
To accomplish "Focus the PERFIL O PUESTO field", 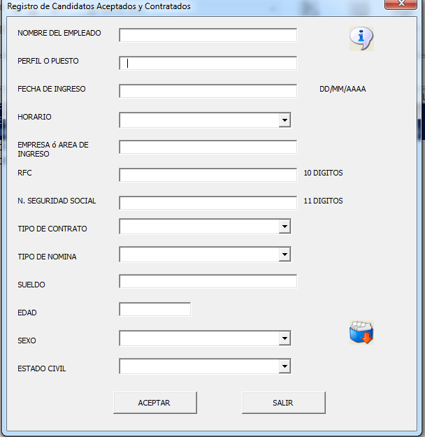I will pos(208,63).
